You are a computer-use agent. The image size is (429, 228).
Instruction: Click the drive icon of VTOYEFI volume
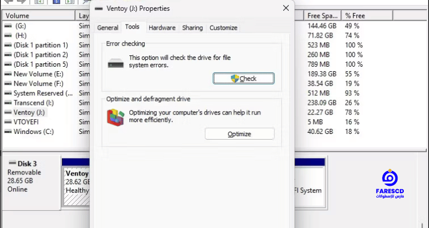pyautogui.click(x=8, y=122)
